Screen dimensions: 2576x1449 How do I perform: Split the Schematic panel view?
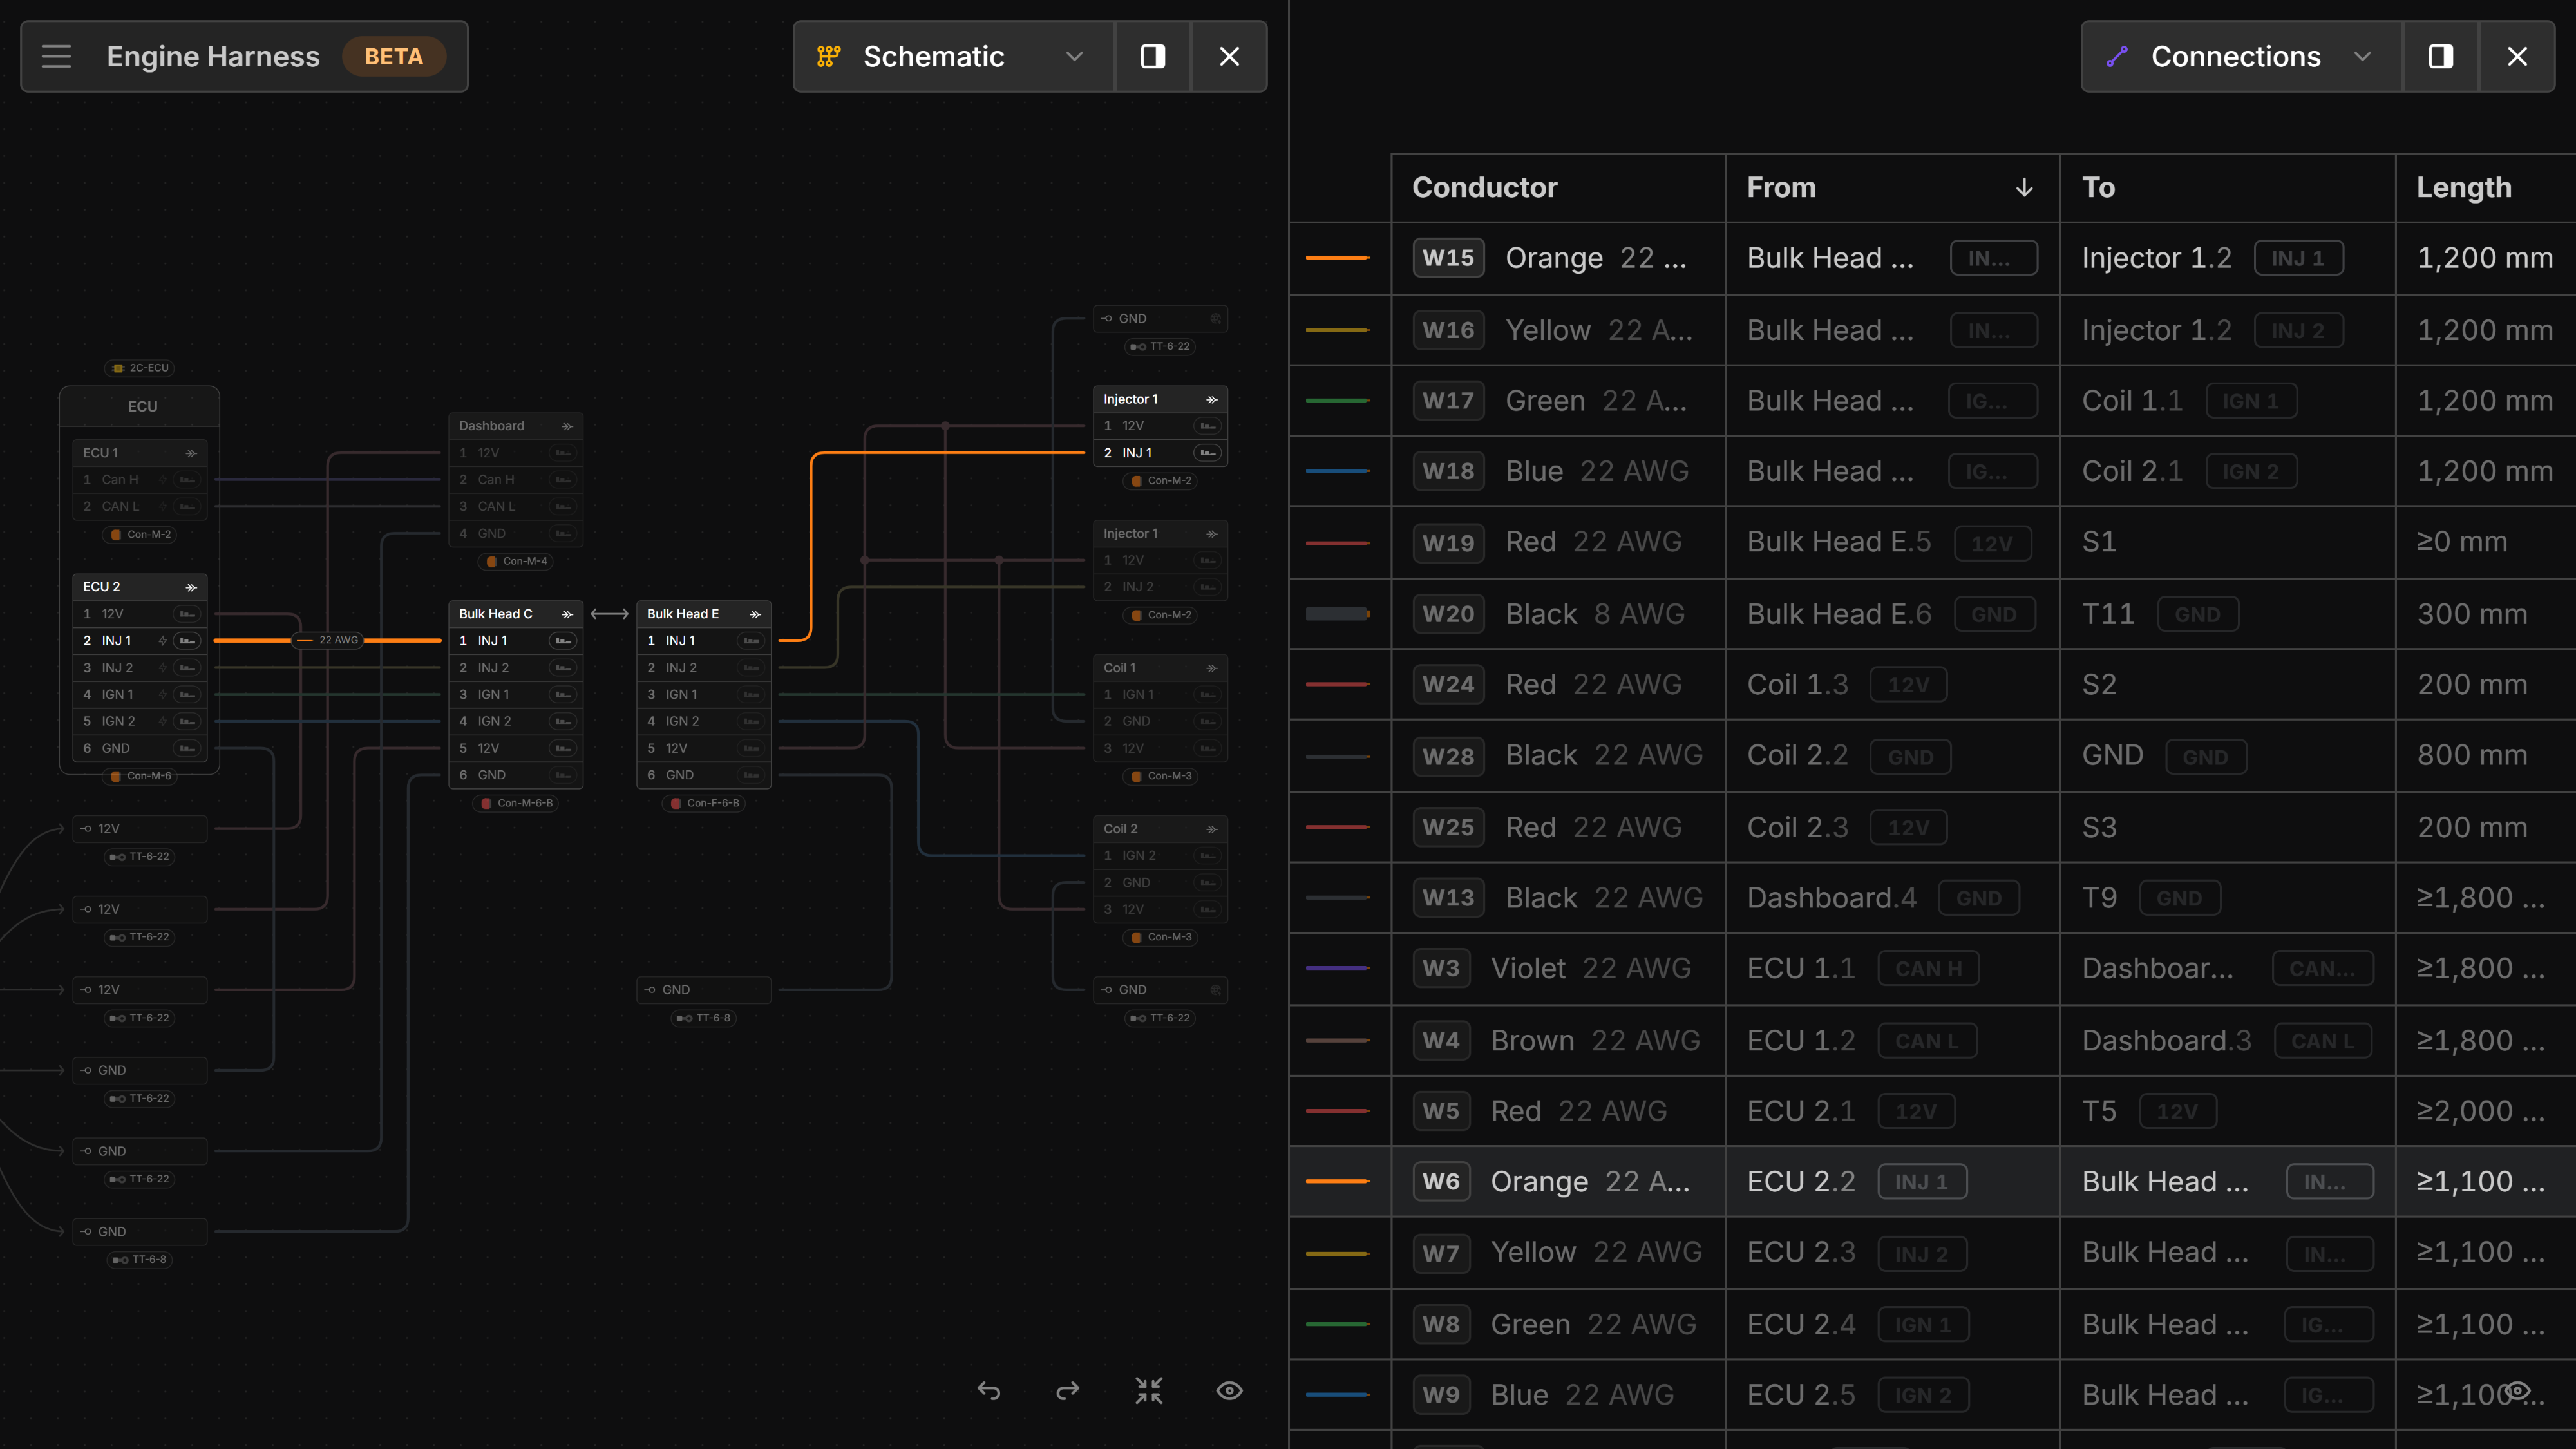click(x=1153, y=56)
